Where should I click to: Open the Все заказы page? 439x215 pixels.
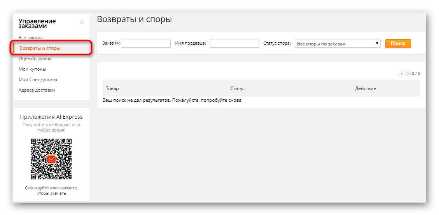(x=30, y=38)
